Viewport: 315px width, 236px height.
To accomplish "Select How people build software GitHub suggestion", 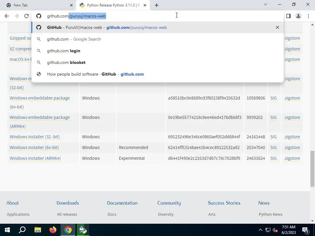I will [157, 74].
